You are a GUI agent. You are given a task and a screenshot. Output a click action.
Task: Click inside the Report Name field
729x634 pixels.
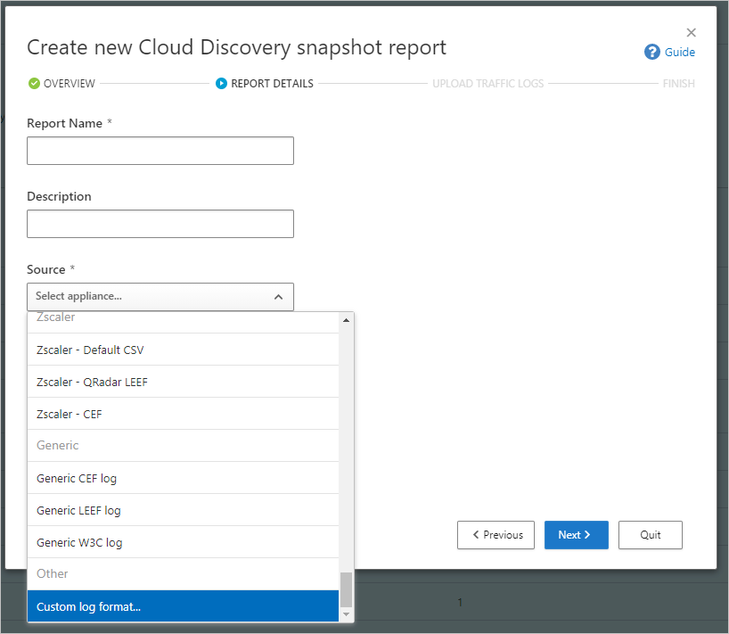pos(160,151)
